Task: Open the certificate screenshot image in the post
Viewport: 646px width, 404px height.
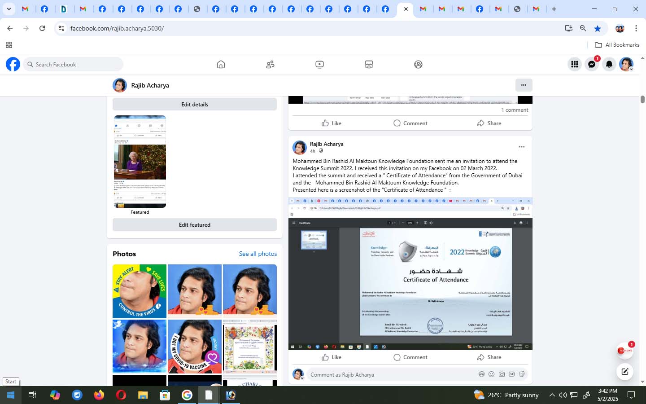Action: (410, 274)
